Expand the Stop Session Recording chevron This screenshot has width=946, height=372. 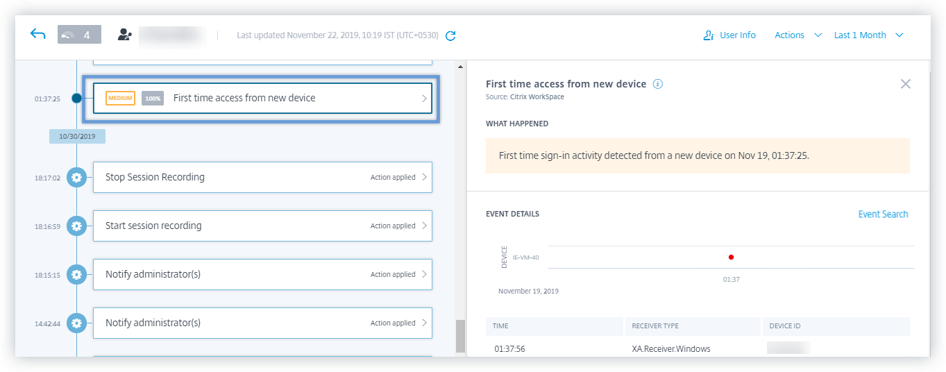coord(424,177)
